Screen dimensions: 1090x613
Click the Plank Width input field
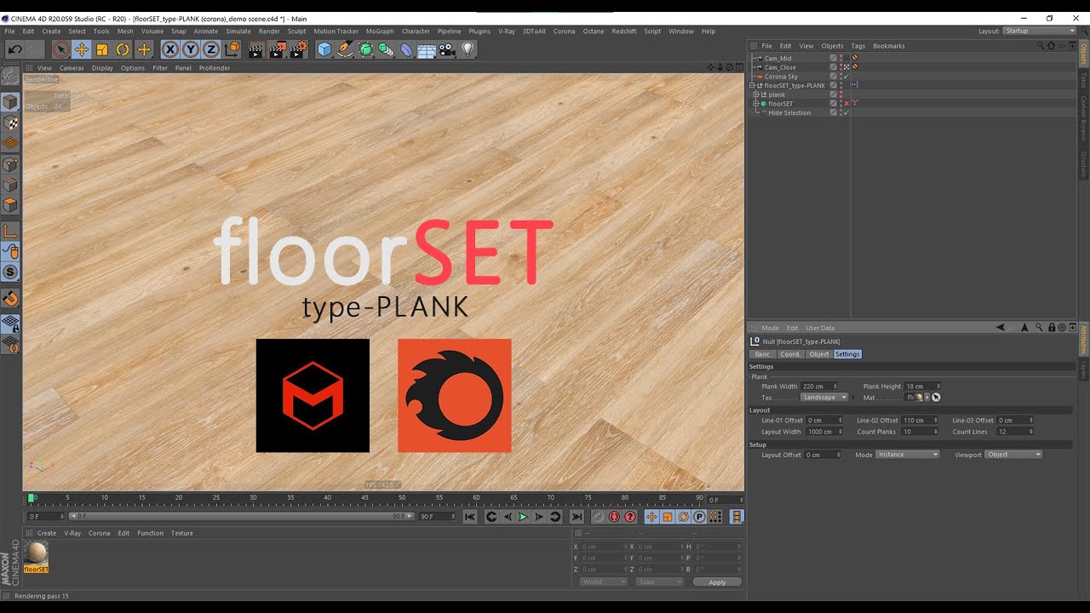pos(819,387)
